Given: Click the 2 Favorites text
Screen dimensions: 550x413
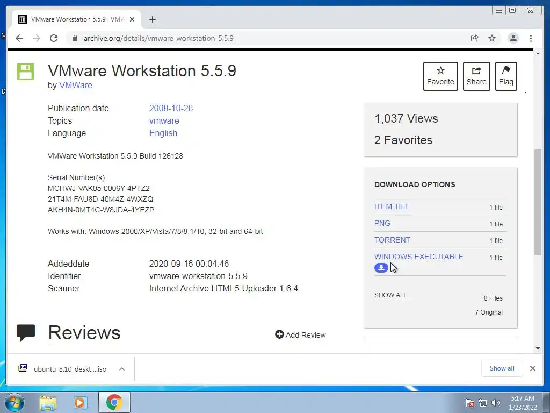Looking at the screenshot, I should tap(403, 140).
